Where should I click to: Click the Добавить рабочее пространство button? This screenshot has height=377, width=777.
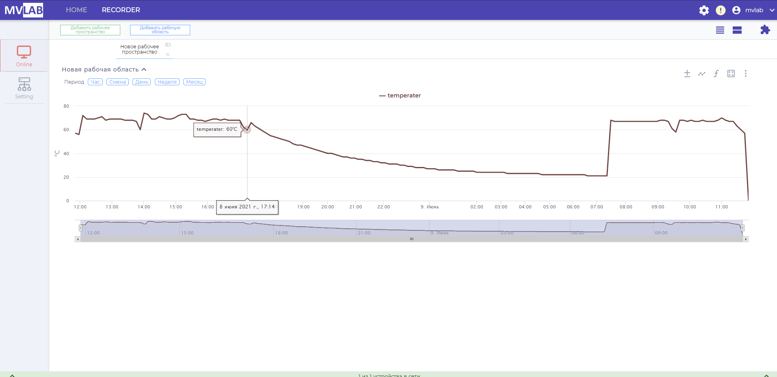90,30
